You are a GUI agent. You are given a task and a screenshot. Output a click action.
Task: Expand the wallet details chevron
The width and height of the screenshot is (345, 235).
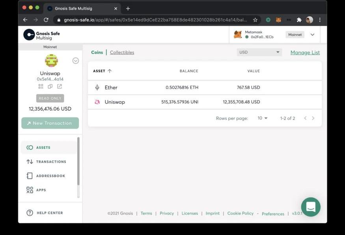312,35
